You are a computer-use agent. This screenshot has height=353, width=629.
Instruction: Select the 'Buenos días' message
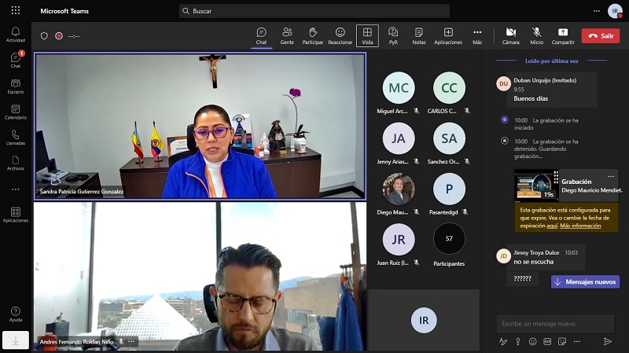[531, 98]
